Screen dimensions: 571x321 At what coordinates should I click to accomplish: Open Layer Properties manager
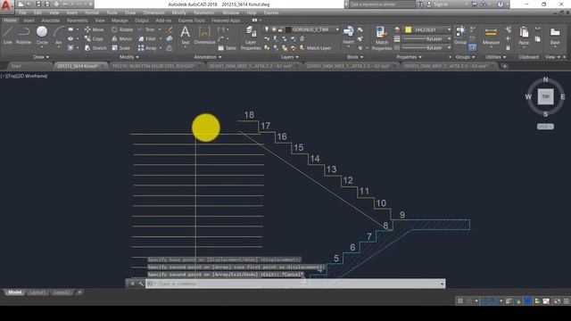pyautogui.click(x=251, y=37)
